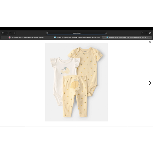
Task: Add a new tab with plus icon
Action: coord(146,33)
